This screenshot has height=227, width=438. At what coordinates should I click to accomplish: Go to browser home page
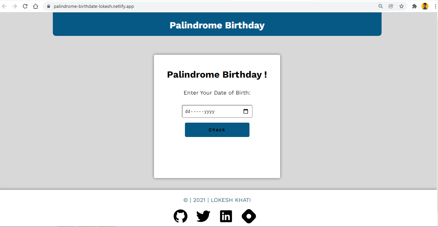[x=36, y=6]
